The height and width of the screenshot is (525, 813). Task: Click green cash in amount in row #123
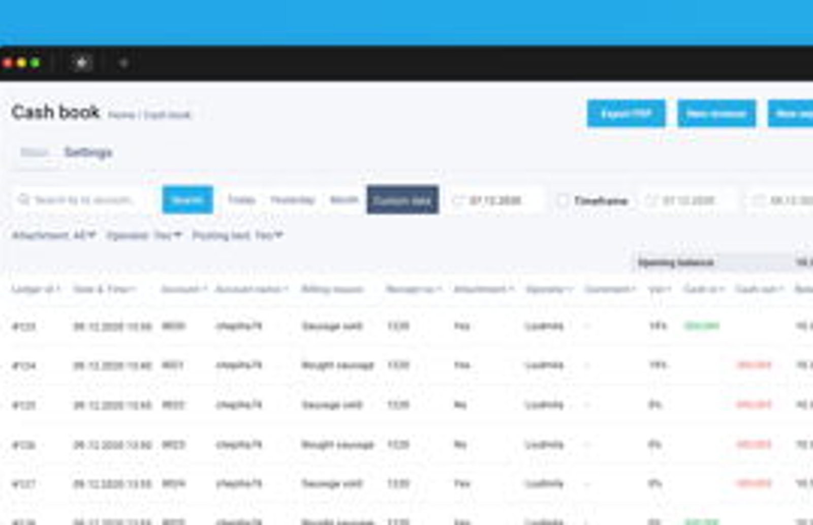point(702,326)
